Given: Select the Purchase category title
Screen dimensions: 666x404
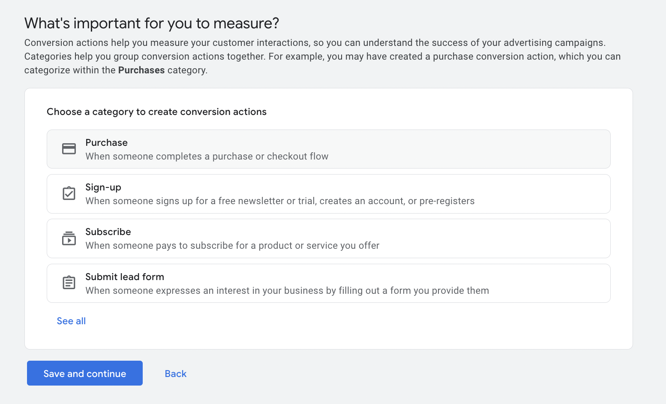Looking at the screenshot, I should pyautogui.click(x=106, y=142).
